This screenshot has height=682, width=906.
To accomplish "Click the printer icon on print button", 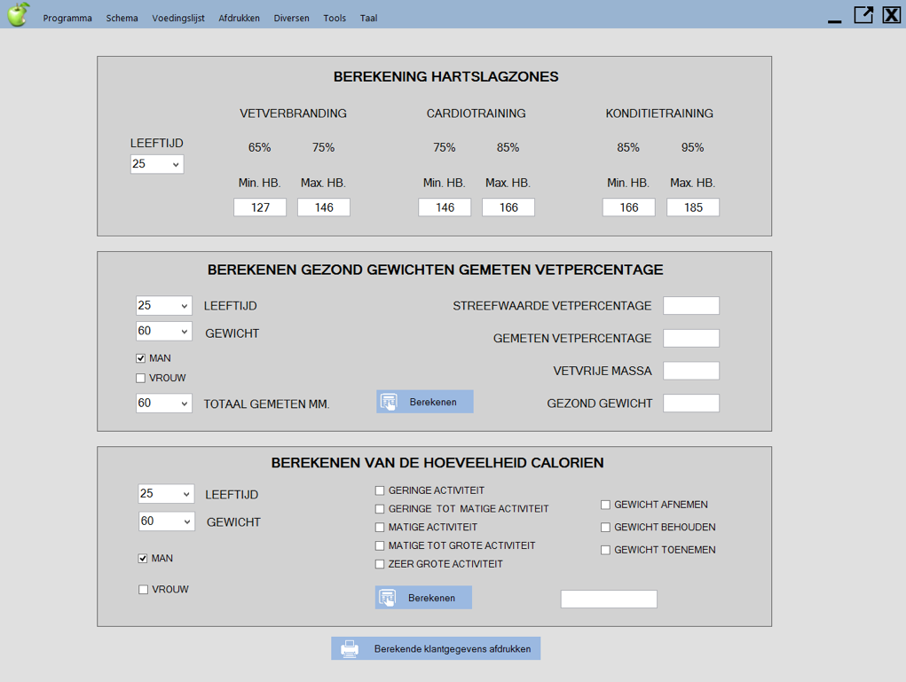I will click(350, 649).
